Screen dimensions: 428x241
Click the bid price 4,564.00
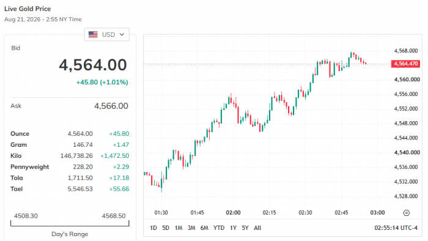pyautogui.click(x=93, y=65)
